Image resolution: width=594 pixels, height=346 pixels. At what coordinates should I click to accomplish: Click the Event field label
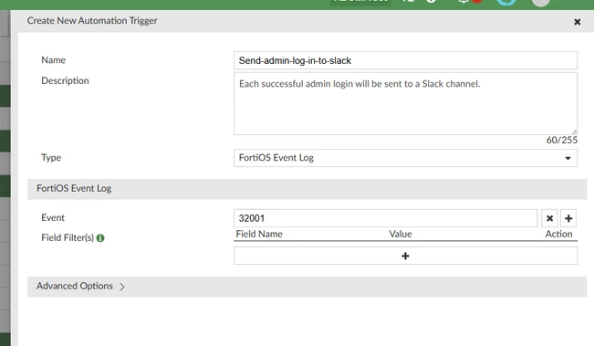pyautogui.click(x=53, y=217)
